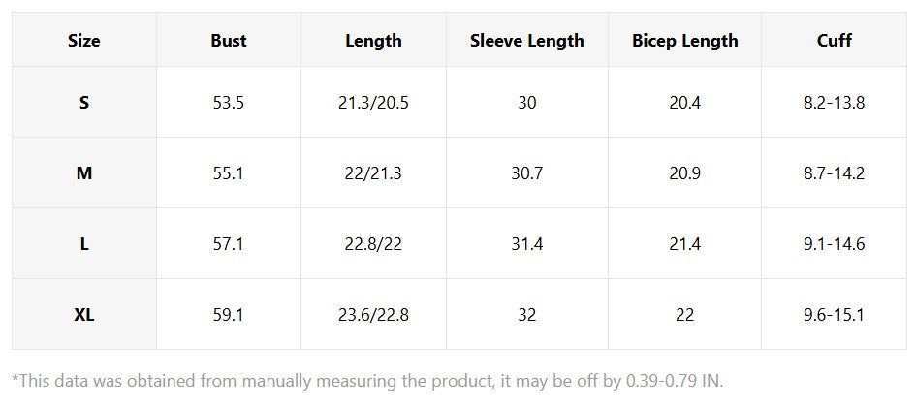
Task: Select the Bicep Length header
Action: point(684,41)
